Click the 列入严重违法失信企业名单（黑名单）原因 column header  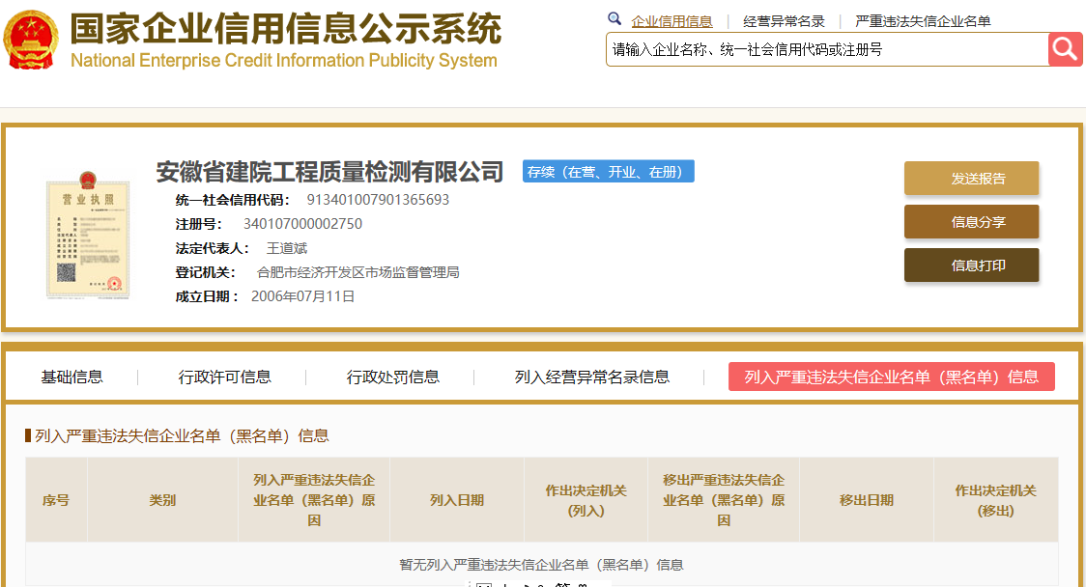(314, 500)
